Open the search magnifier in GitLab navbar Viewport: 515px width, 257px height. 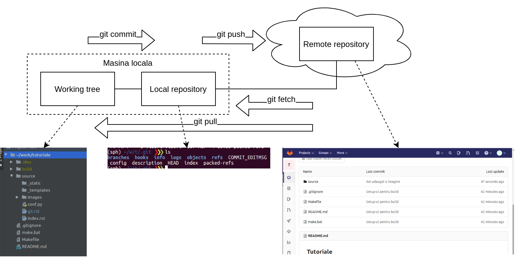pyautogui.click(x=450, y=153)
